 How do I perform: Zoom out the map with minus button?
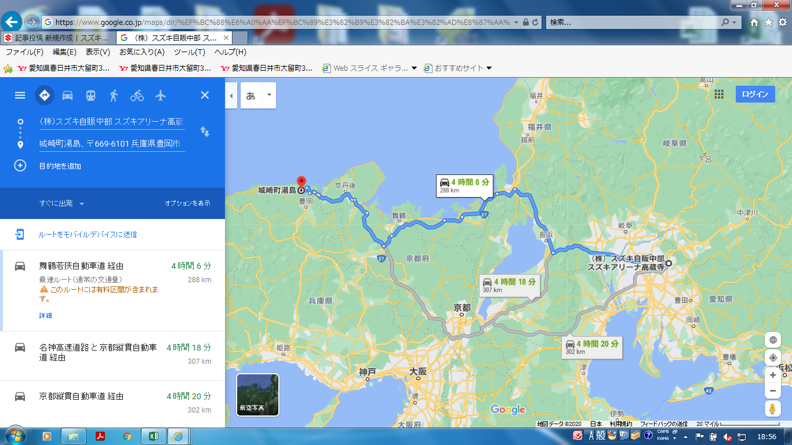click(772, 391)
